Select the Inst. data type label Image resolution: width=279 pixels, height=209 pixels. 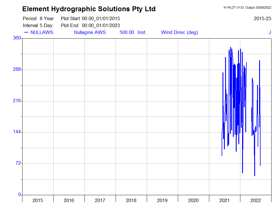[x=142, y=32]
